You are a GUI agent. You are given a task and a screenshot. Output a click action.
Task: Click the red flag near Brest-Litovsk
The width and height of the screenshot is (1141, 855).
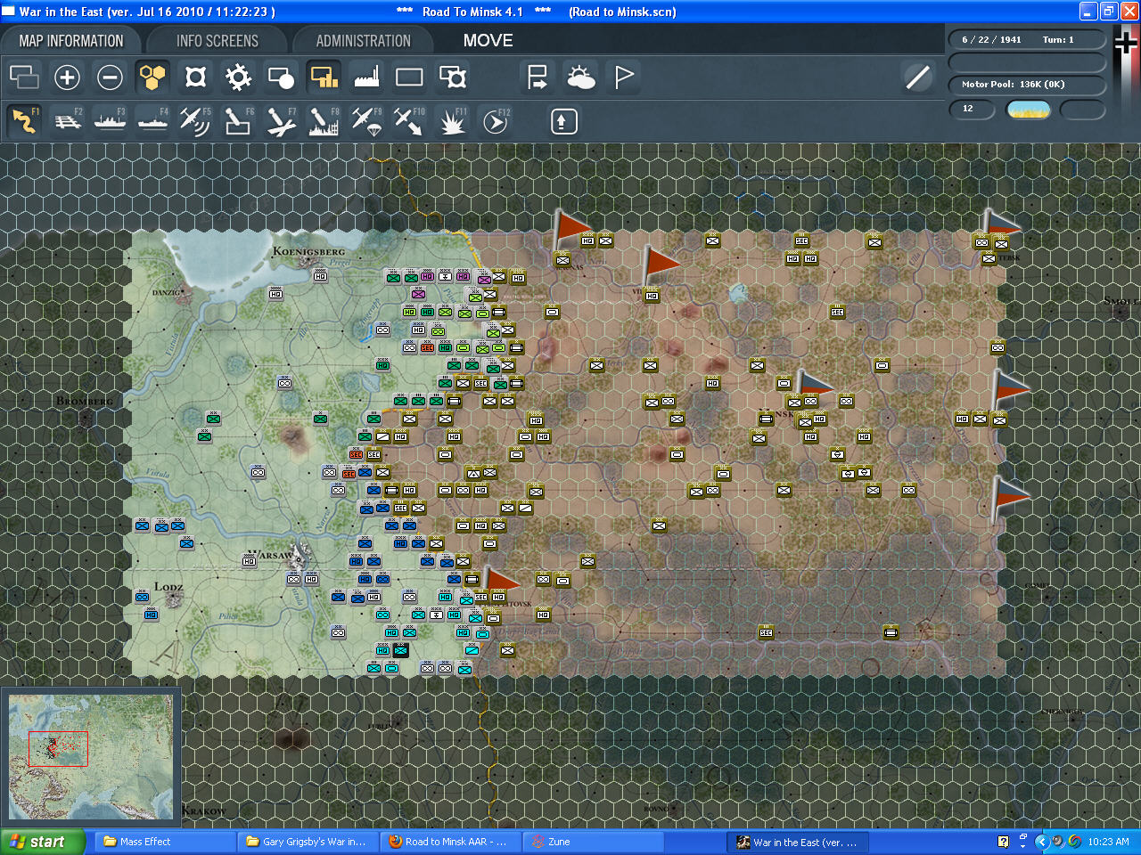pos(501,582)
